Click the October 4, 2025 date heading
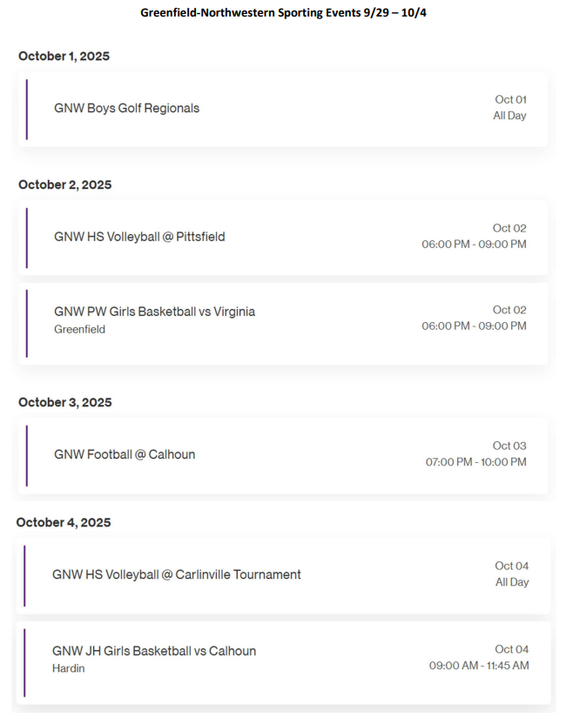 (x=64, y=523)
